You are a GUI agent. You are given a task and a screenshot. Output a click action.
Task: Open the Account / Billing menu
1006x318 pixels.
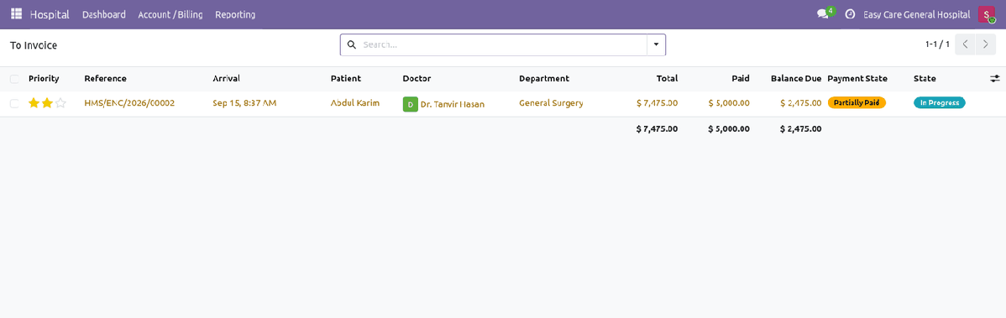pyautogui.click(x=170, y=14)
